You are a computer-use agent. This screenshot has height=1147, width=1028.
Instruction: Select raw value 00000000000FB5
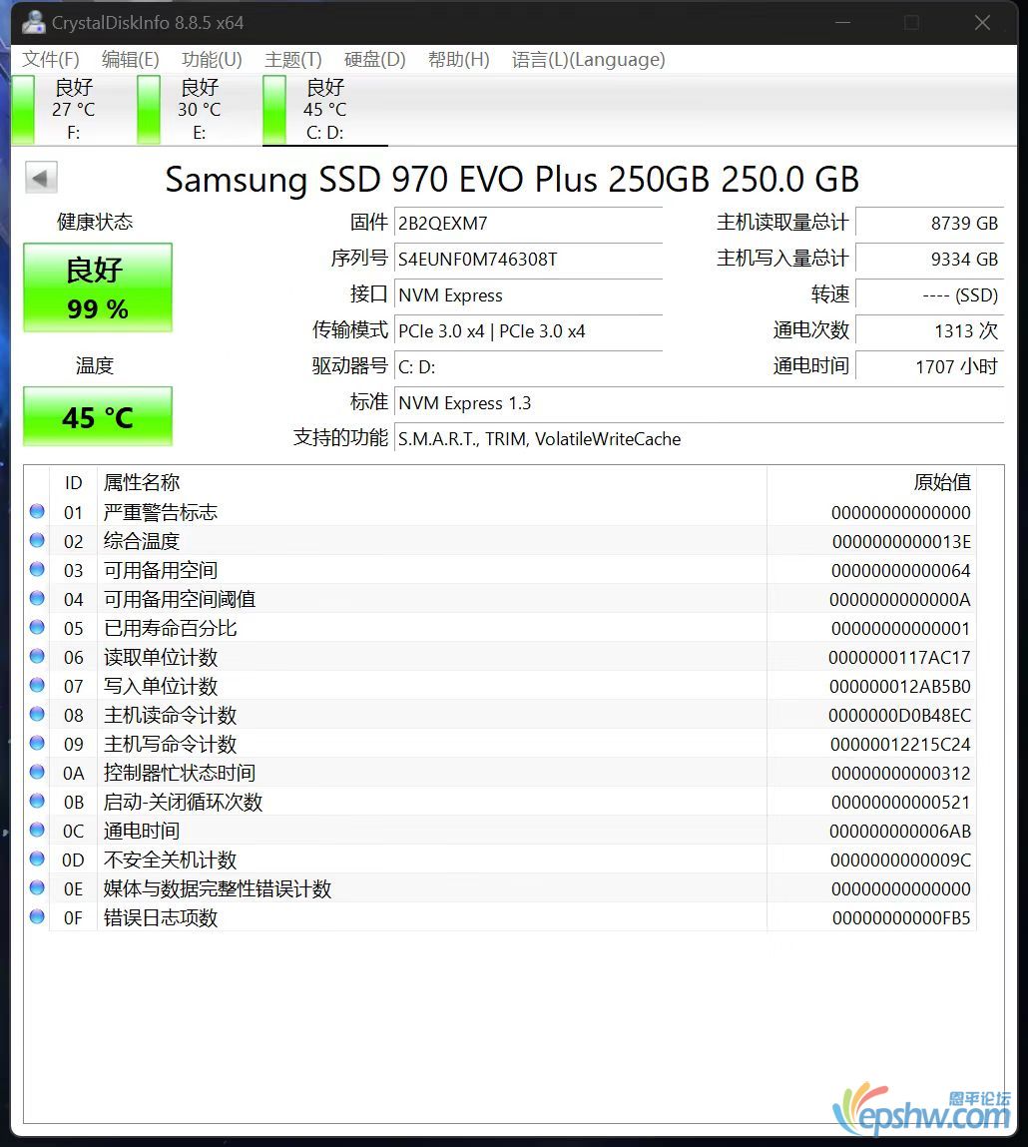[901, 917]
